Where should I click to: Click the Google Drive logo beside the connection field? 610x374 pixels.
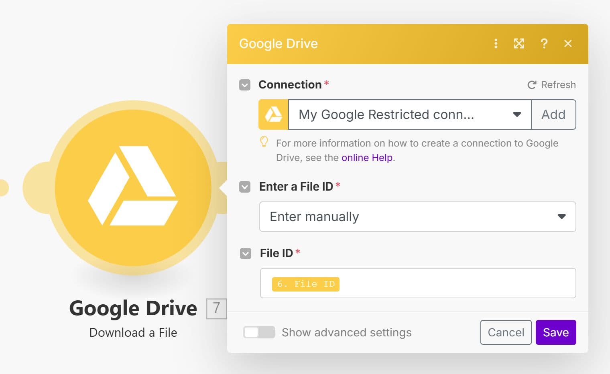pyautogui.click(x=273, y=115)
